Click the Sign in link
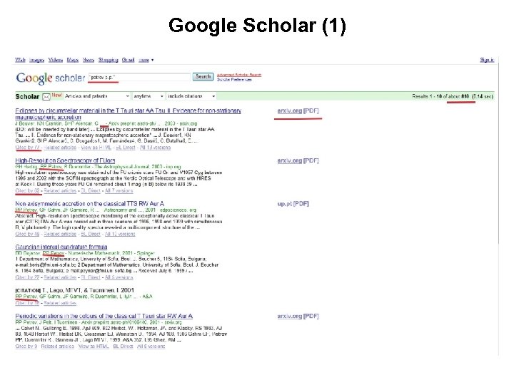 [487, 60]
